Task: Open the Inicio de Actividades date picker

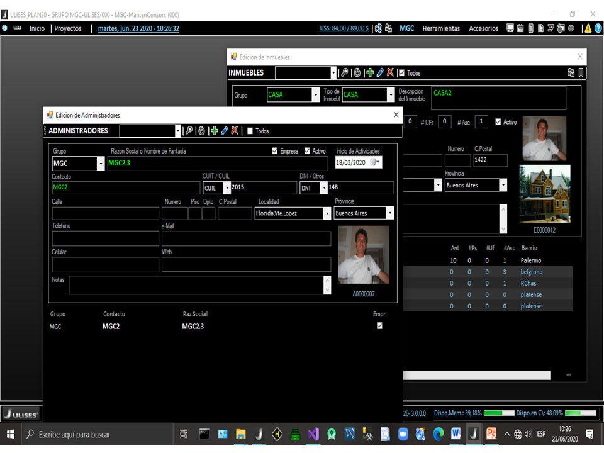Action: click(375, 162)
